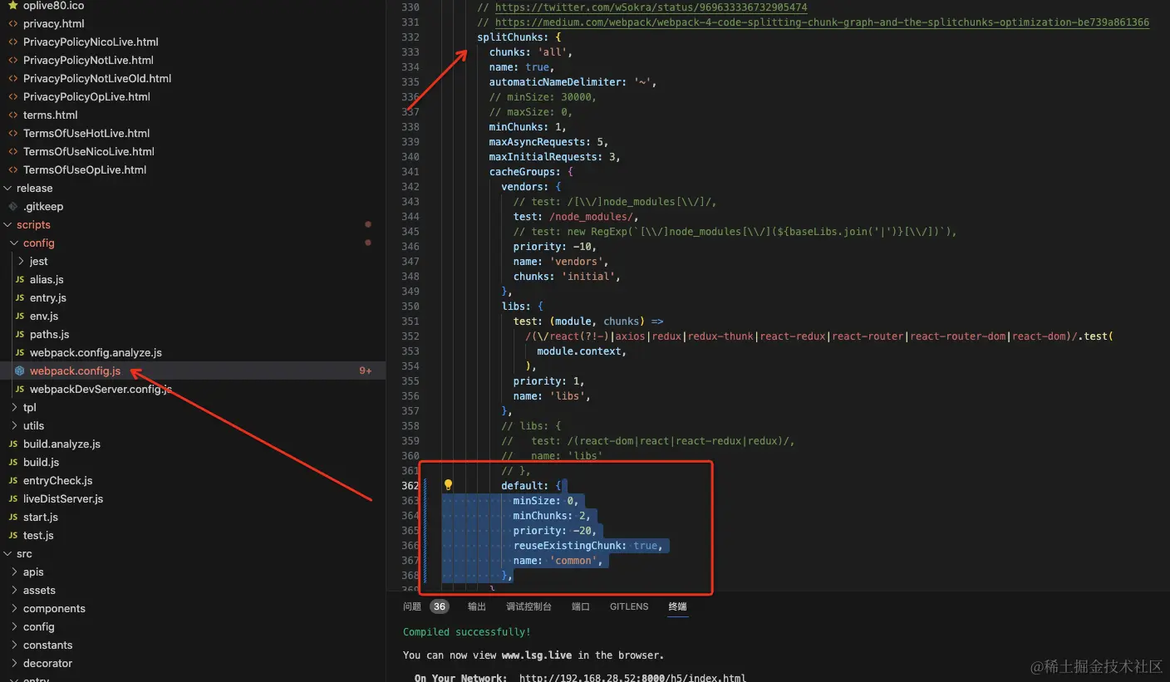The height and width of the screenshot is (682, 1170).
Task: Expand the tpl folder
Action: point(14,407)
